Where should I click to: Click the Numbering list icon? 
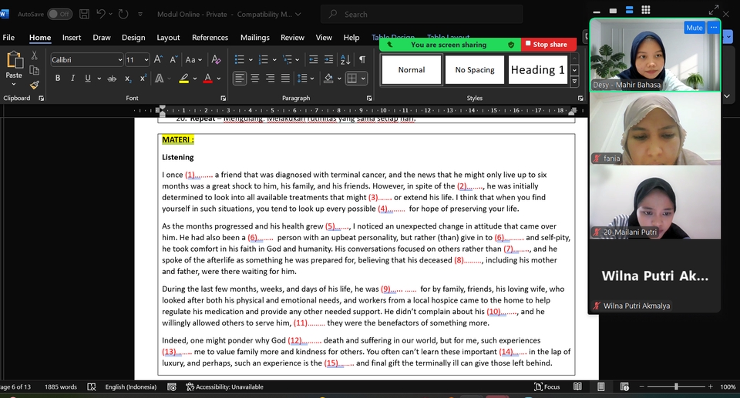pyautogui.click(x=264, y=60)
